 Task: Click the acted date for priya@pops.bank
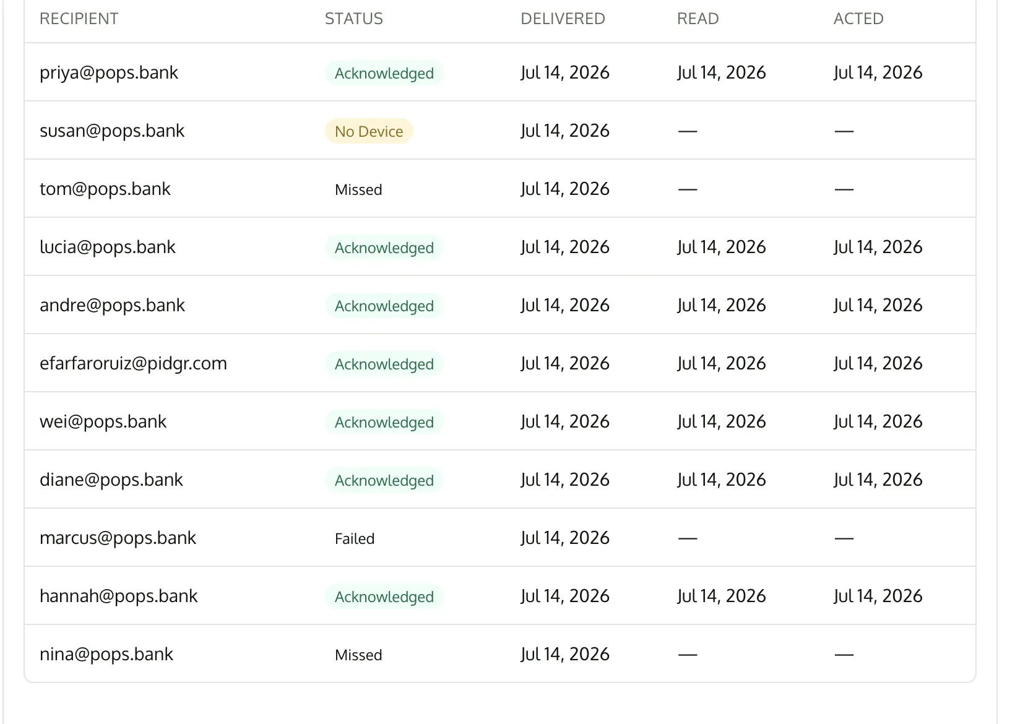tap(878, 72)
